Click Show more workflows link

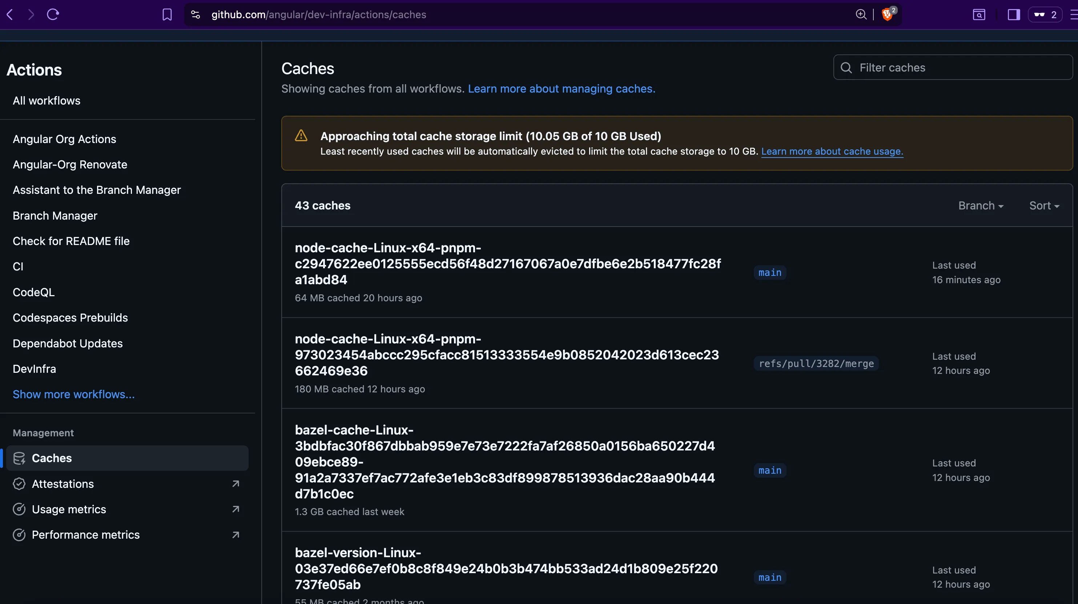coord(74,394)
